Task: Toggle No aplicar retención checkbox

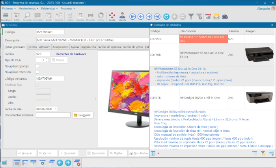Action: pyautogui.click(x=37, y=72)
